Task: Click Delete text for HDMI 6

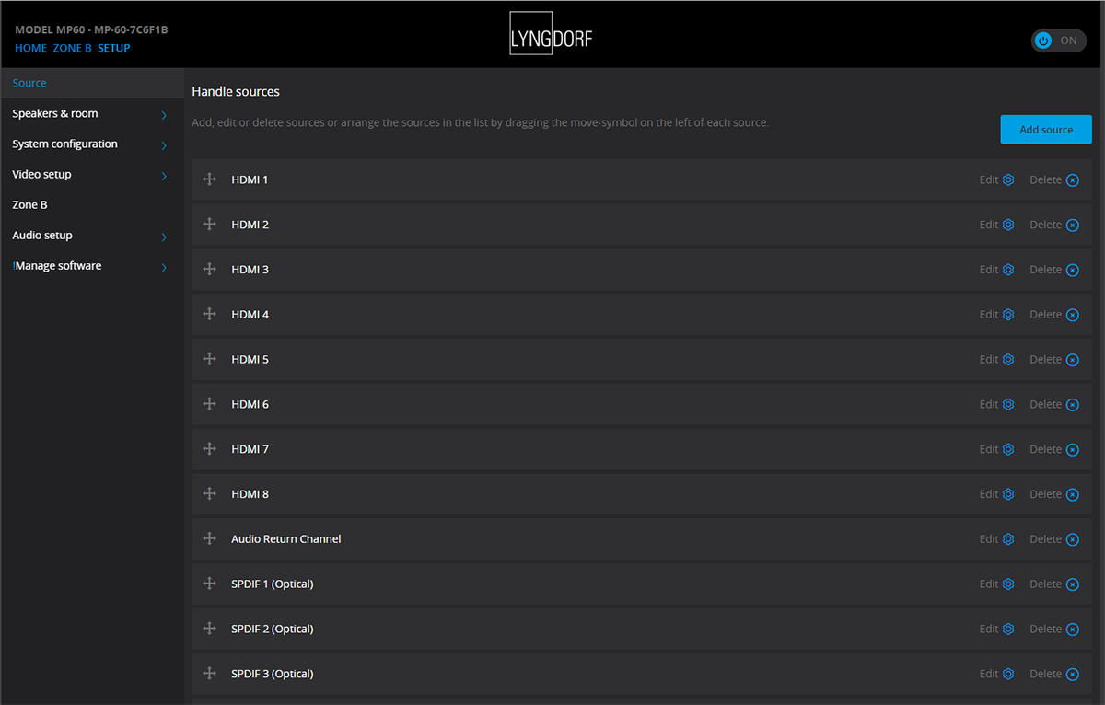Action: 1045,404
